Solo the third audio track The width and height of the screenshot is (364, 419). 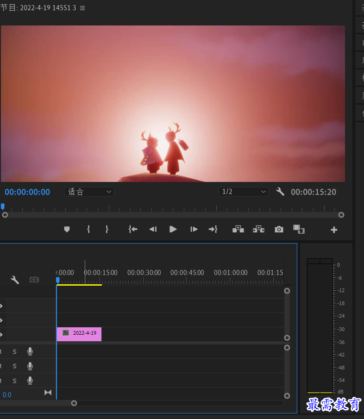(x=15, y=381)
